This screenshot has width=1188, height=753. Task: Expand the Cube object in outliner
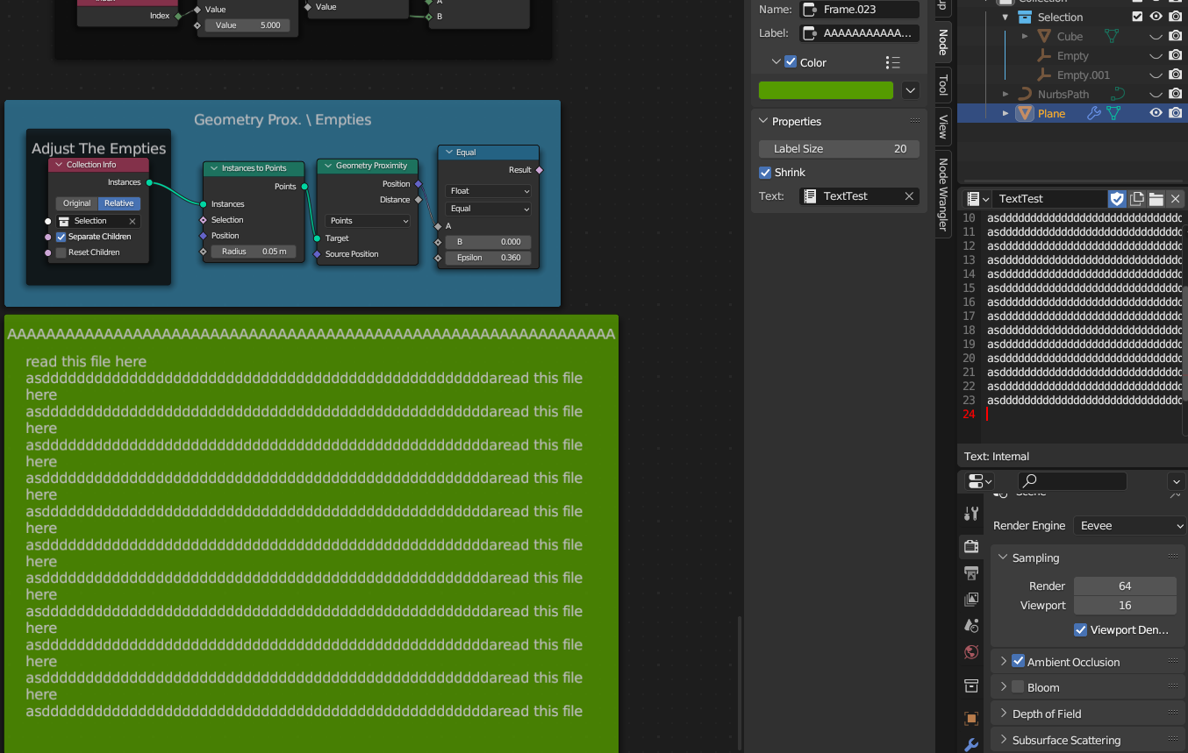click(x=1025, y=36)
